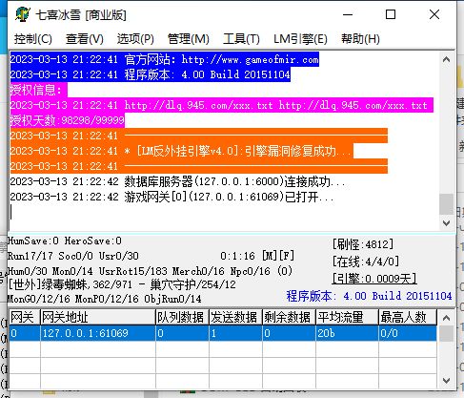Close the 七喜冰雪 window
Image resolution: width=464 pixels, height=398 pixels.
[x=434, y=14]
